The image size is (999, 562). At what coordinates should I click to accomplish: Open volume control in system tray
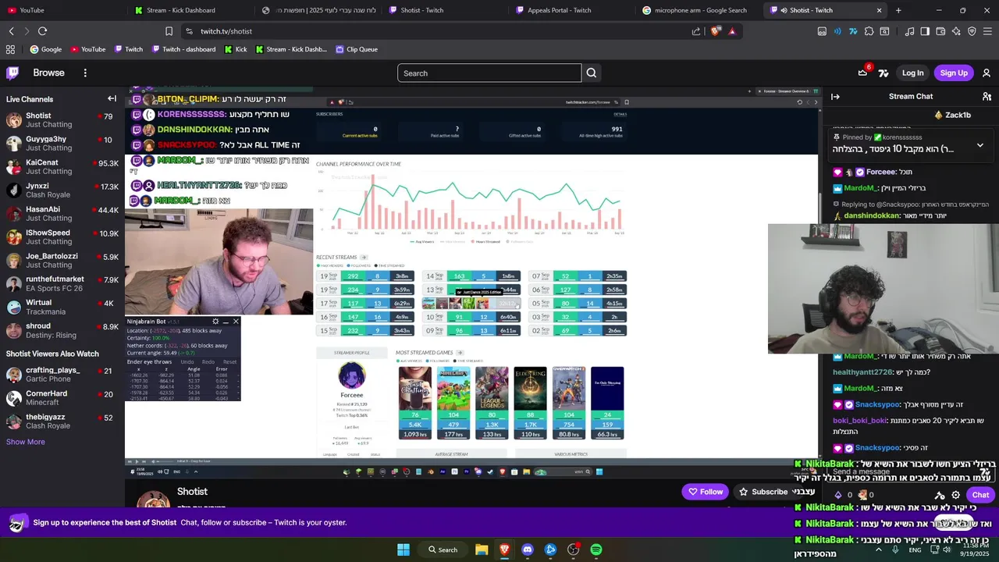tap(947, 550)
